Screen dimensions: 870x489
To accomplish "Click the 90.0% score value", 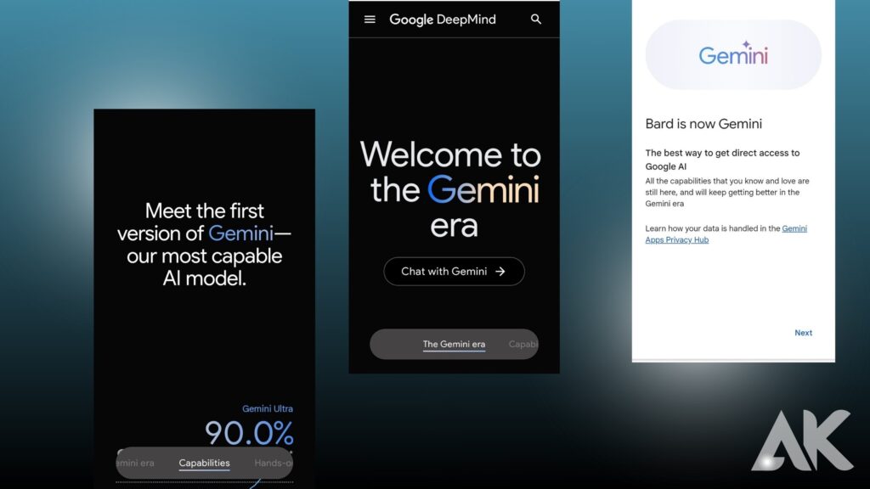I will tap(249, 433).
